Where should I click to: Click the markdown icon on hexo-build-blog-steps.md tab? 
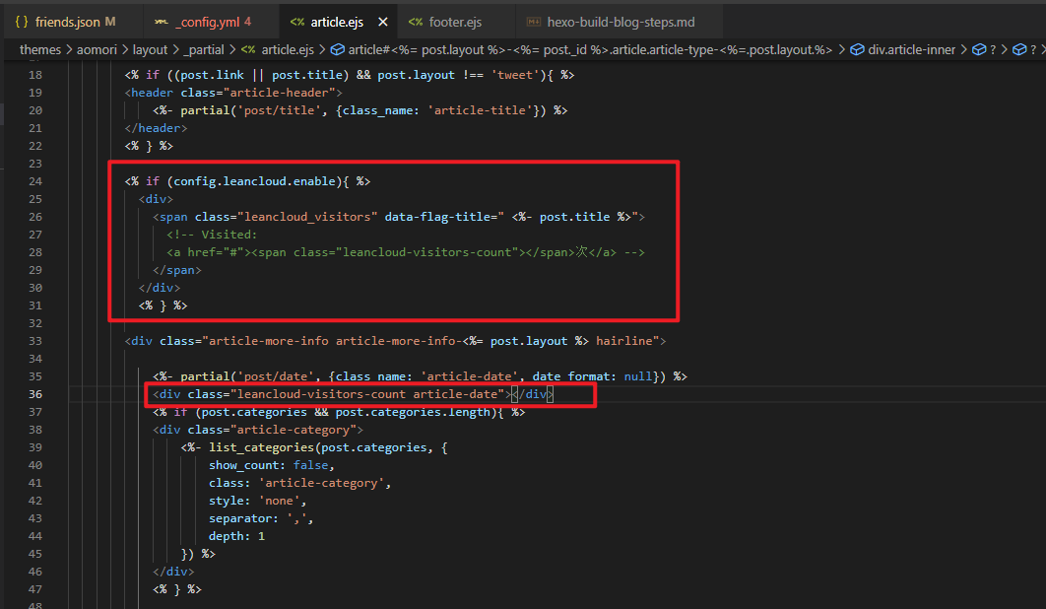click(x=533, y=21)
